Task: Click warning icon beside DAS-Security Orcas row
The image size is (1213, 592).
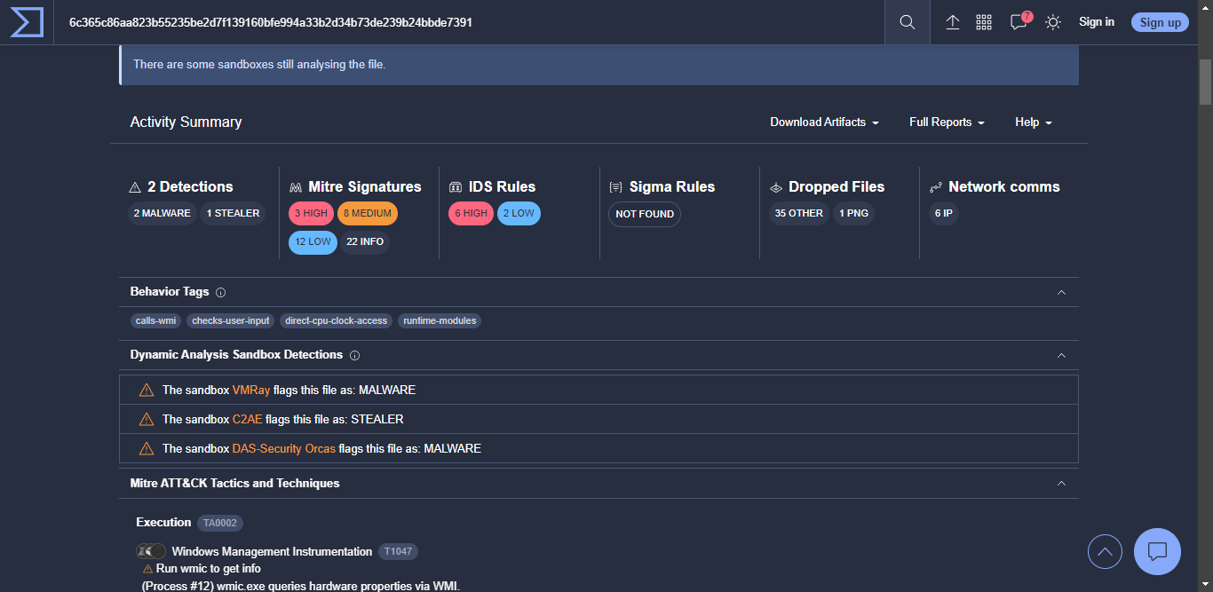Action: point(147,449)
